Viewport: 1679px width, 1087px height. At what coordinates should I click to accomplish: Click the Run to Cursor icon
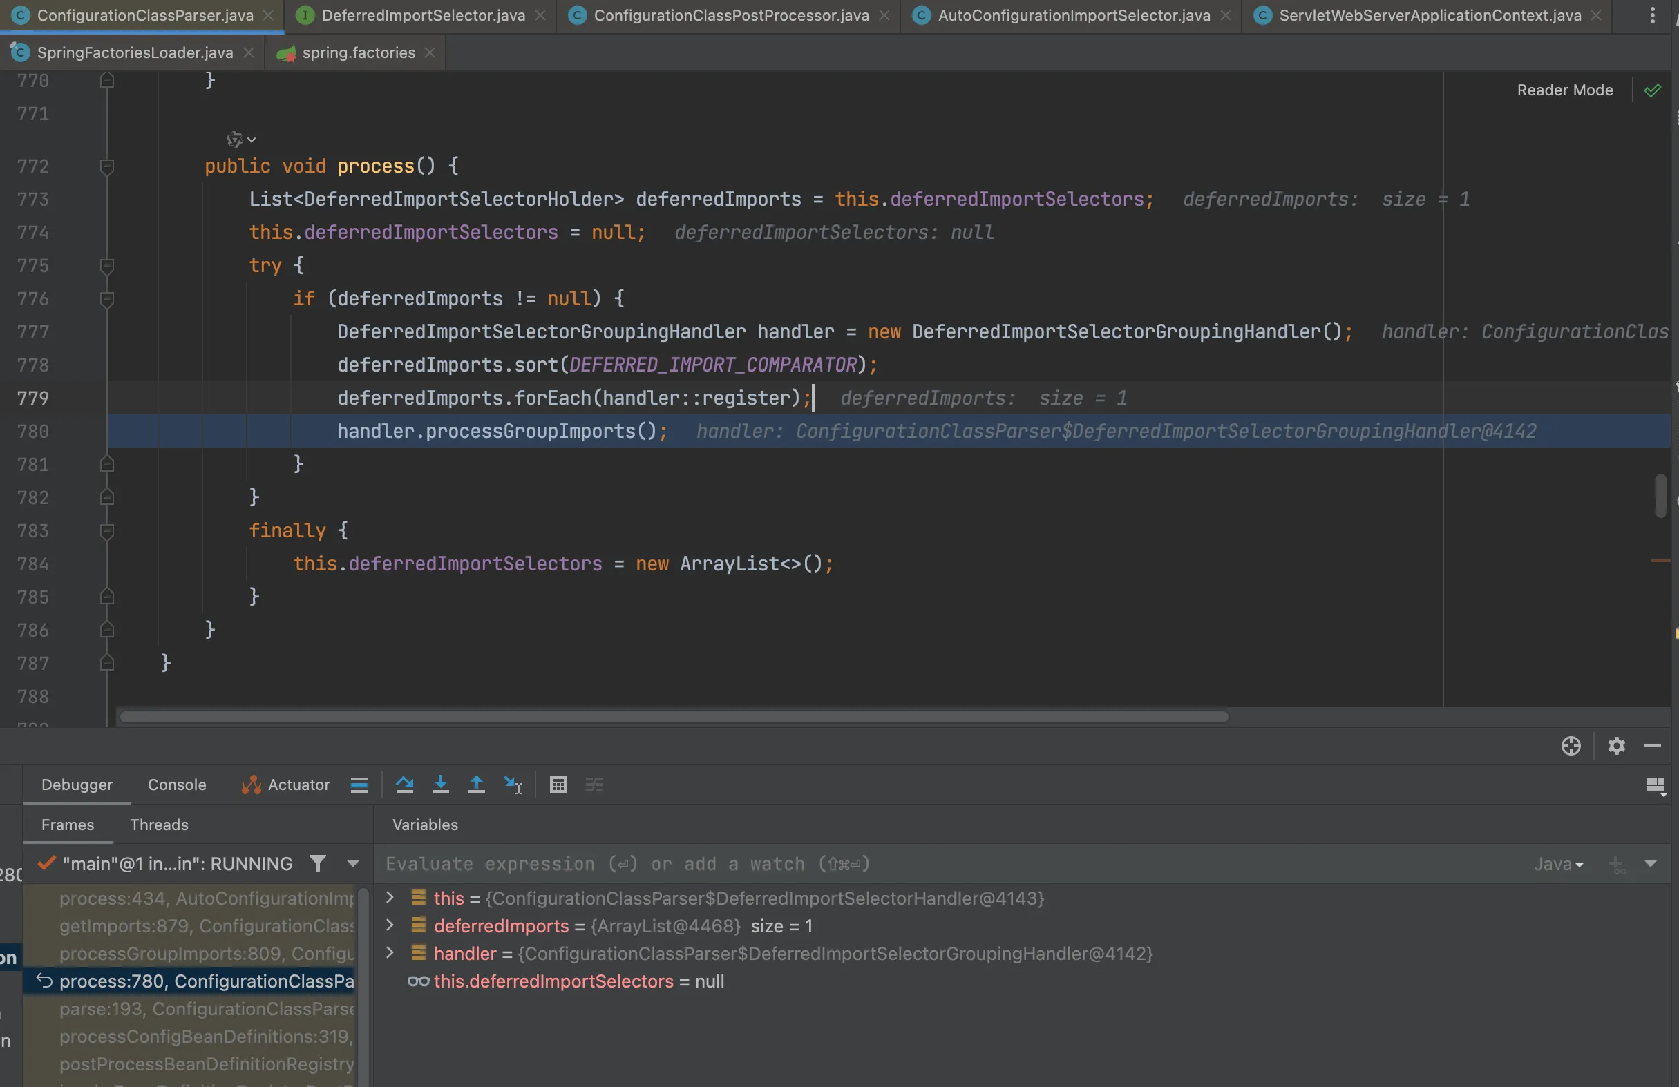point(513,785)
